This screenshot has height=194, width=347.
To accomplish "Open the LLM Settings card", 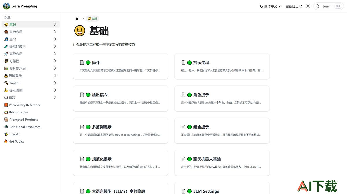I will pos(222,188).
